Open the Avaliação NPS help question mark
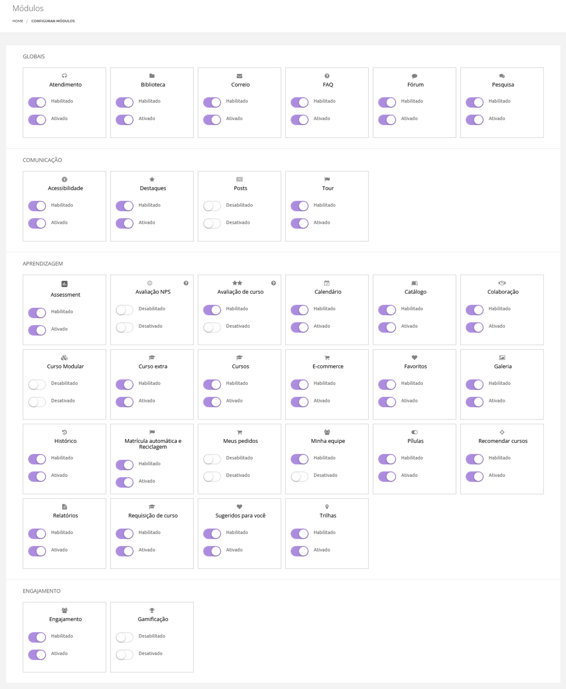This screenshot has width=566, height=689. pos(186,283)
